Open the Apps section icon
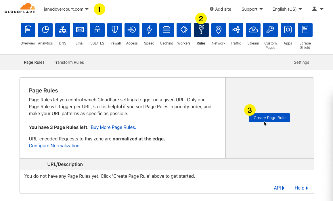 pos(288,30)
